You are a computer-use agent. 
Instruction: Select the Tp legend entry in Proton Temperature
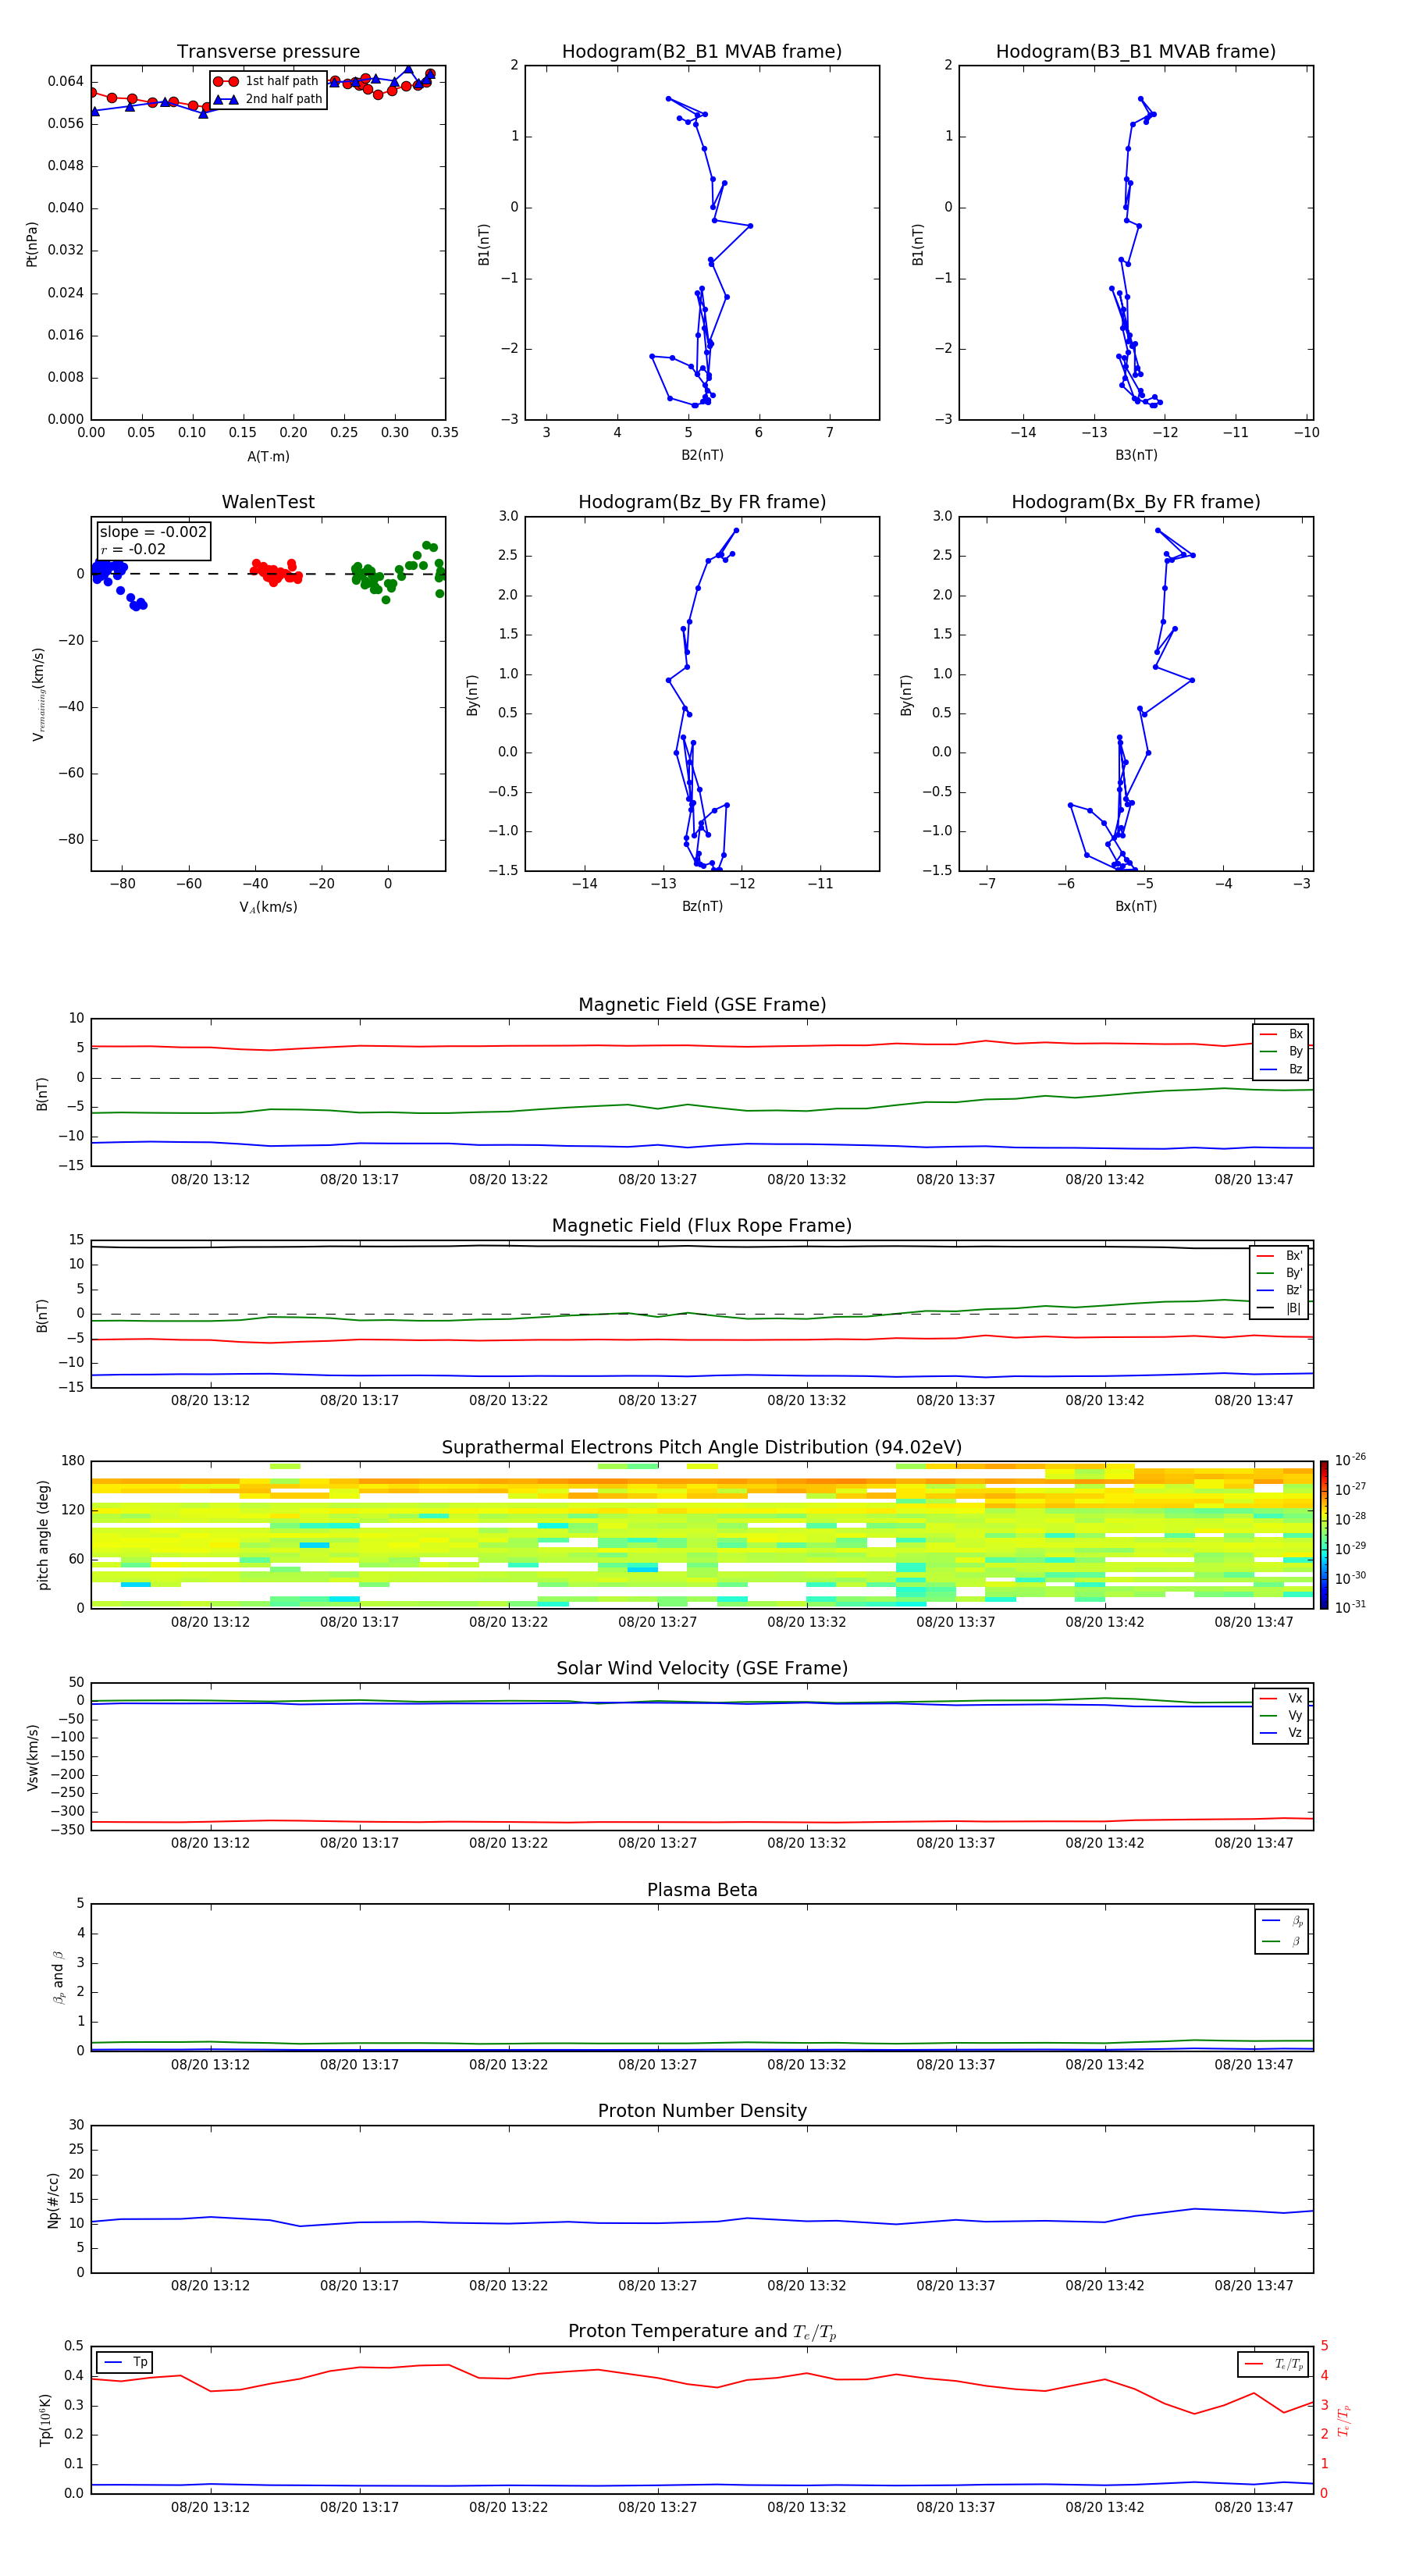(126, 2362)
